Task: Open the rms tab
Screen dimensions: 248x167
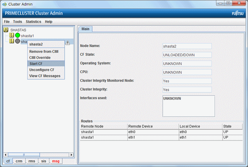Action: (x=32, y=161)
